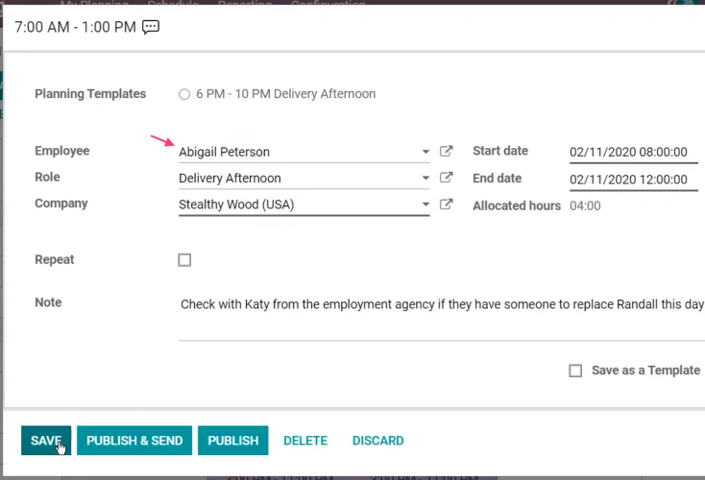Click the Publish button
This screenshot has width=705, height=480.
[232, 441]
